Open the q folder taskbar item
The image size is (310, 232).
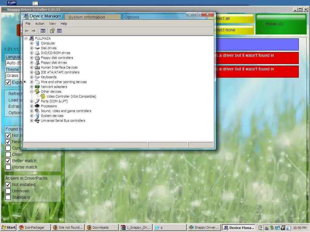coord(170,227)
